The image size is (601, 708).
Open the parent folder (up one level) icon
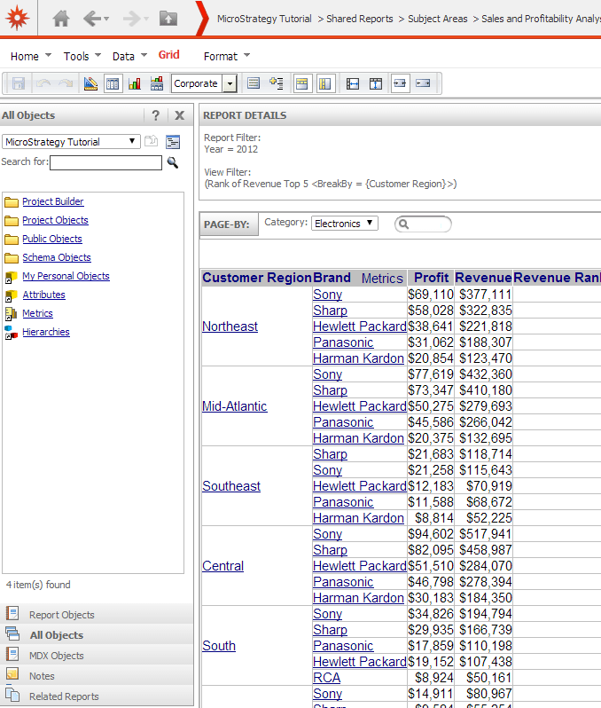click(x=168, y=19)
